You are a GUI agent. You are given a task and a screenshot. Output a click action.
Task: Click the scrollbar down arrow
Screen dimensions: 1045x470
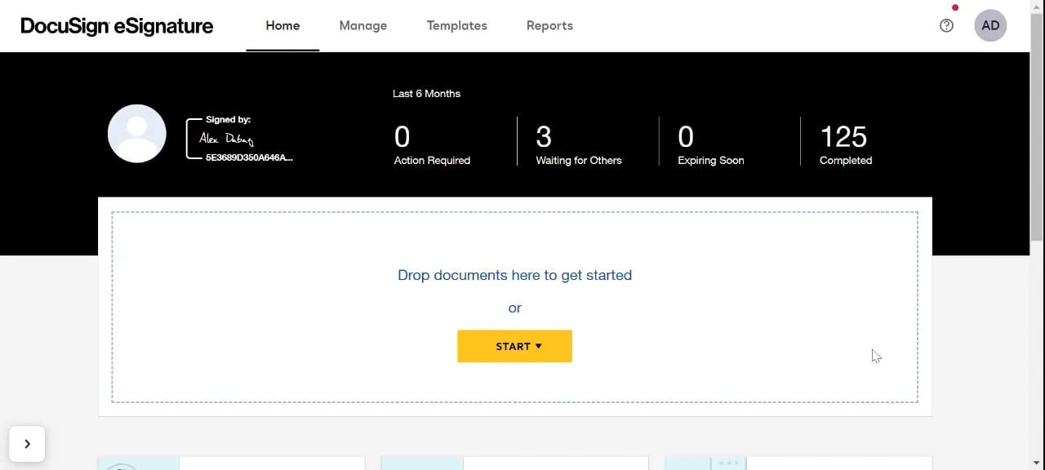point(1037,463)
